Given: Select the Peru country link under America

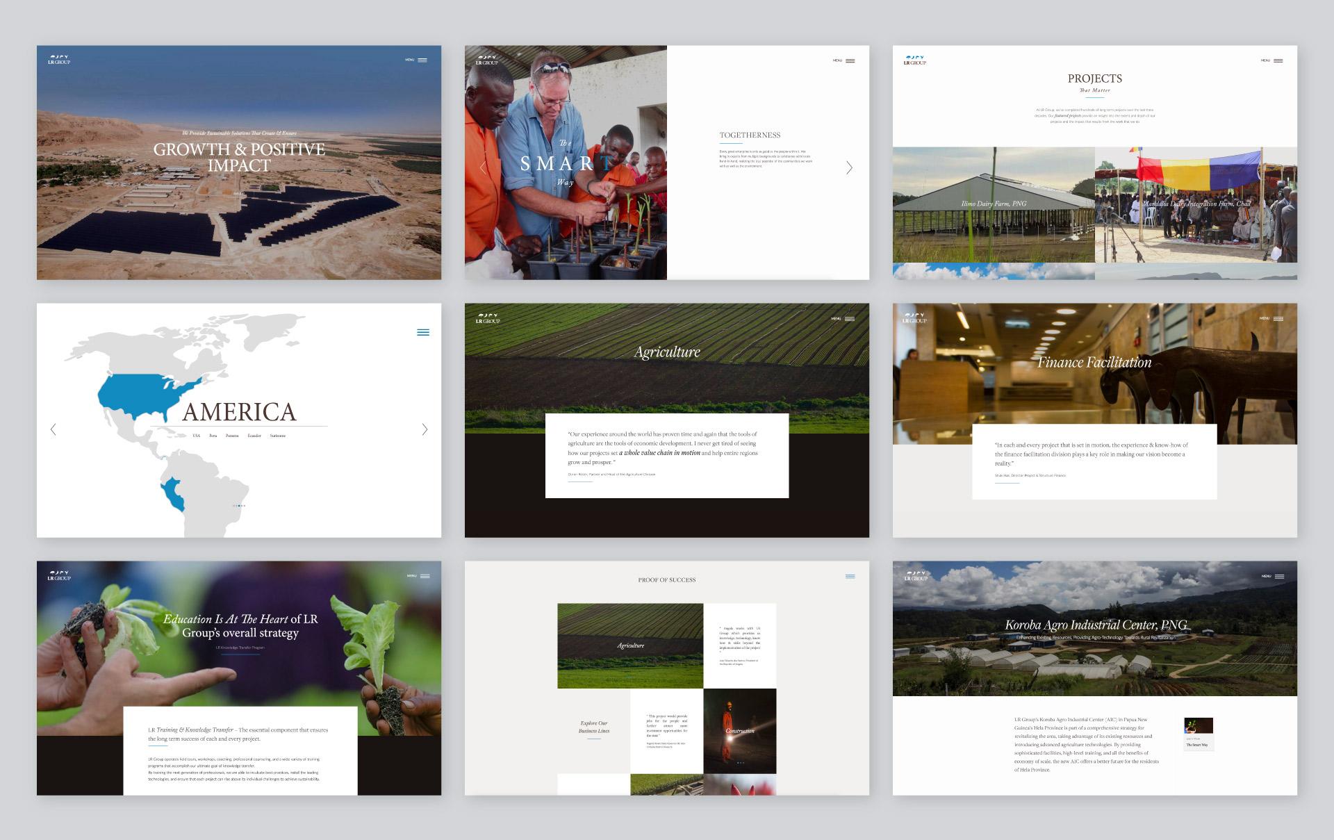Looking at the screenshot, I should click(213, 436).
